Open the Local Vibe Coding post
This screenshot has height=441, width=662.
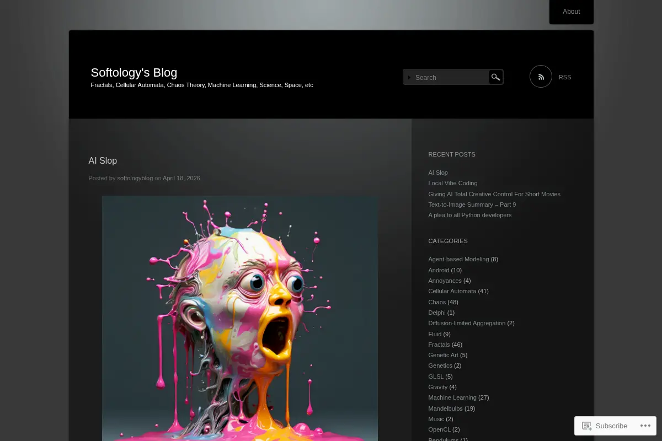click(x=453, y=183)
